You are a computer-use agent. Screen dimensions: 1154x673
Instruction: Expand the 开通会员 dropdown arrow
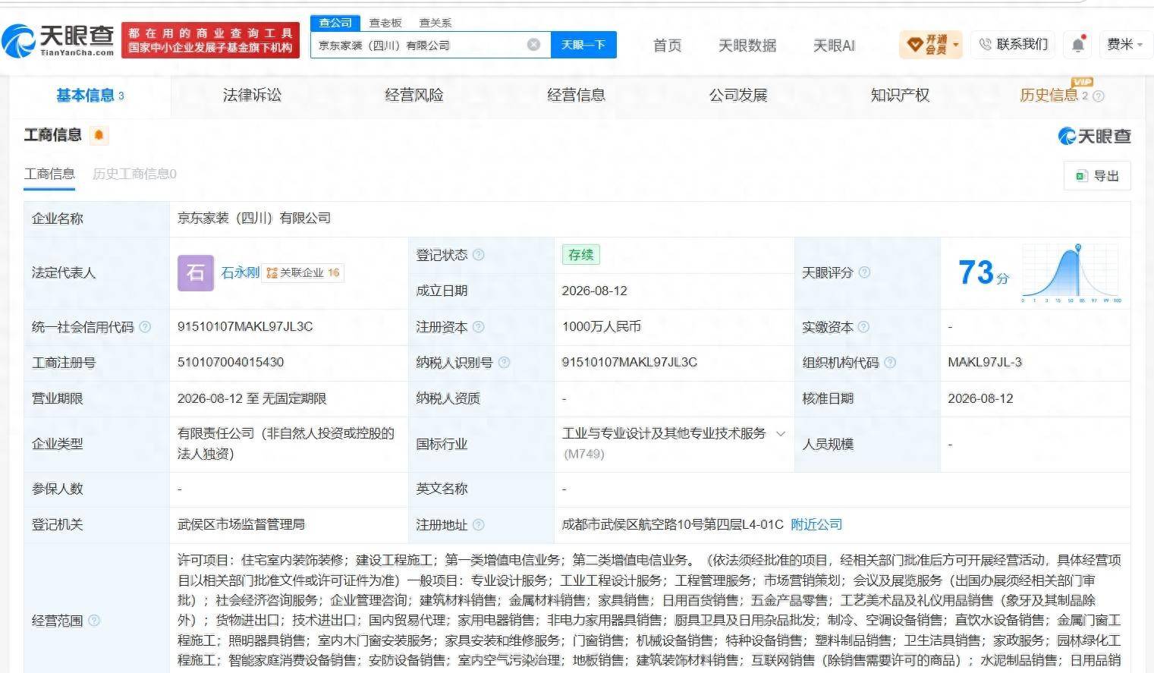click(956, 45)
